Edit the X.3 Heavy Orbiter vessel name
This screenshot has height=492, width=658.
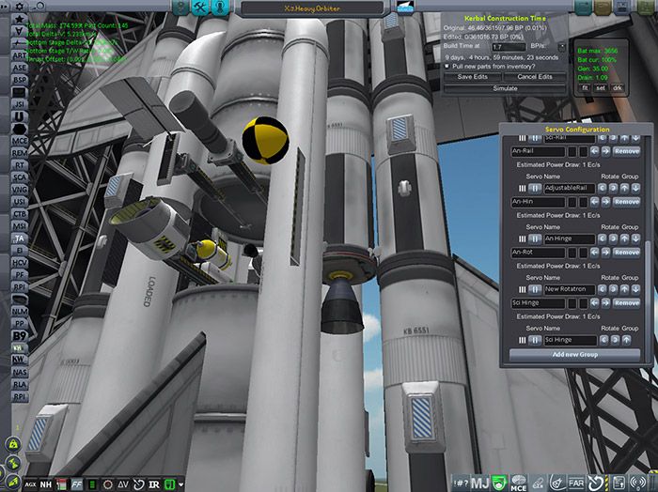(x=312, y=8)
